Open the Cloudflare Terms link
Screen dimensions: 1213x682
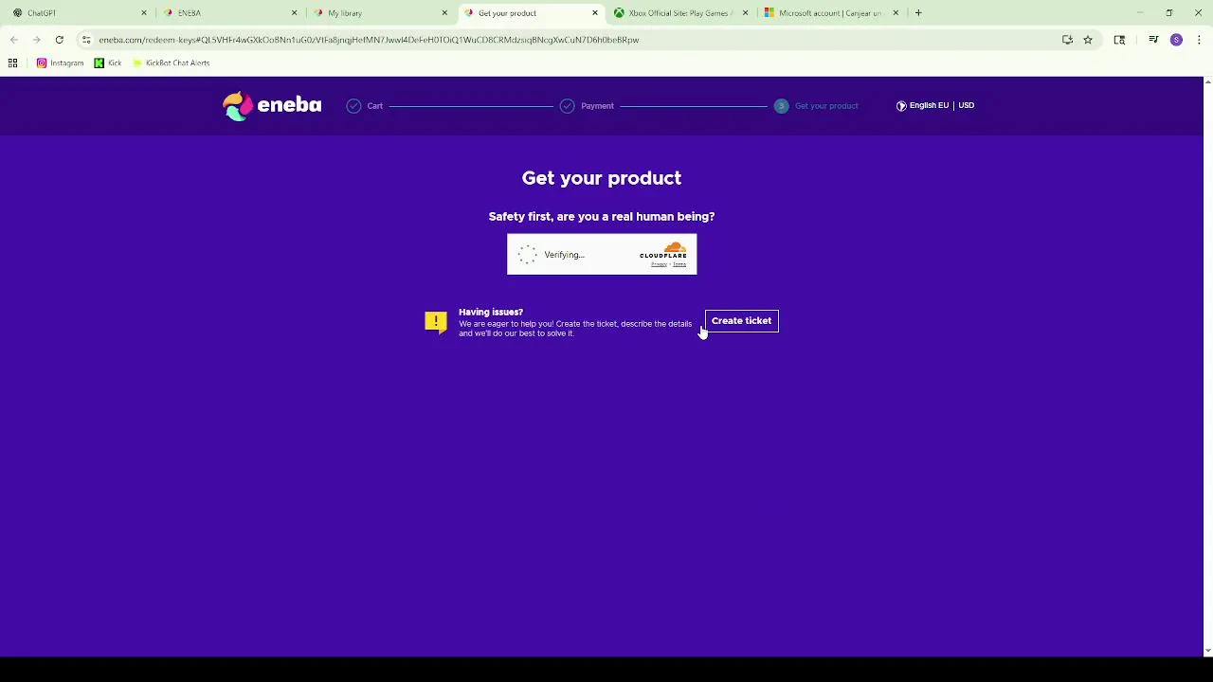click(x=679, y=264)
